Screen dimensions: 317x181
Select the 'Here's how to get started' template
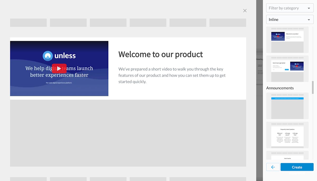287,69
